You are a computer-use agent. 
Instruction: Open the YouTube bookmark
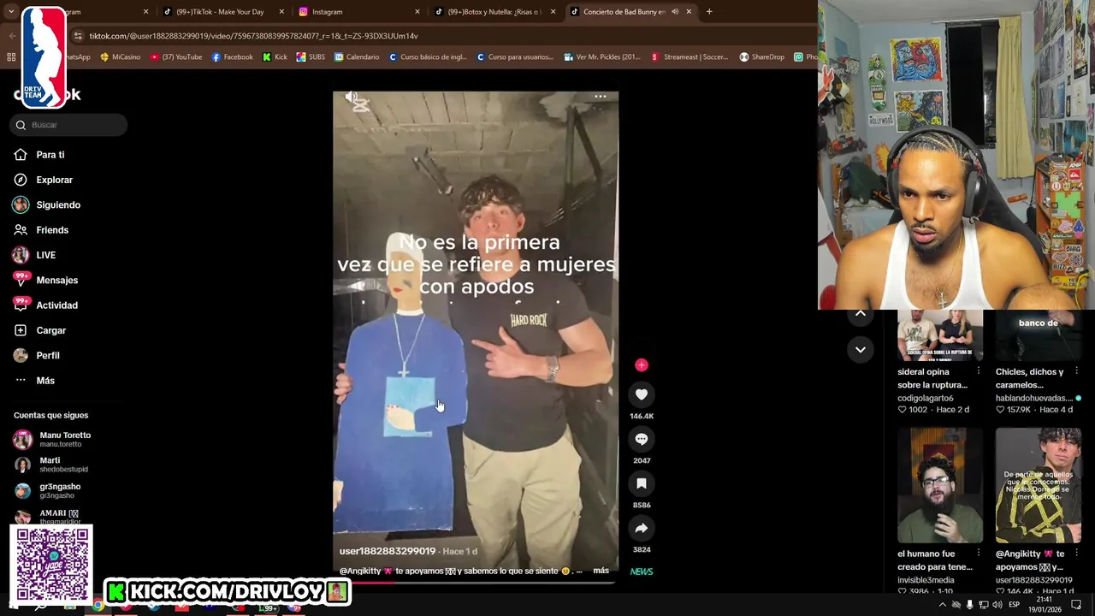tap(175, 57)
